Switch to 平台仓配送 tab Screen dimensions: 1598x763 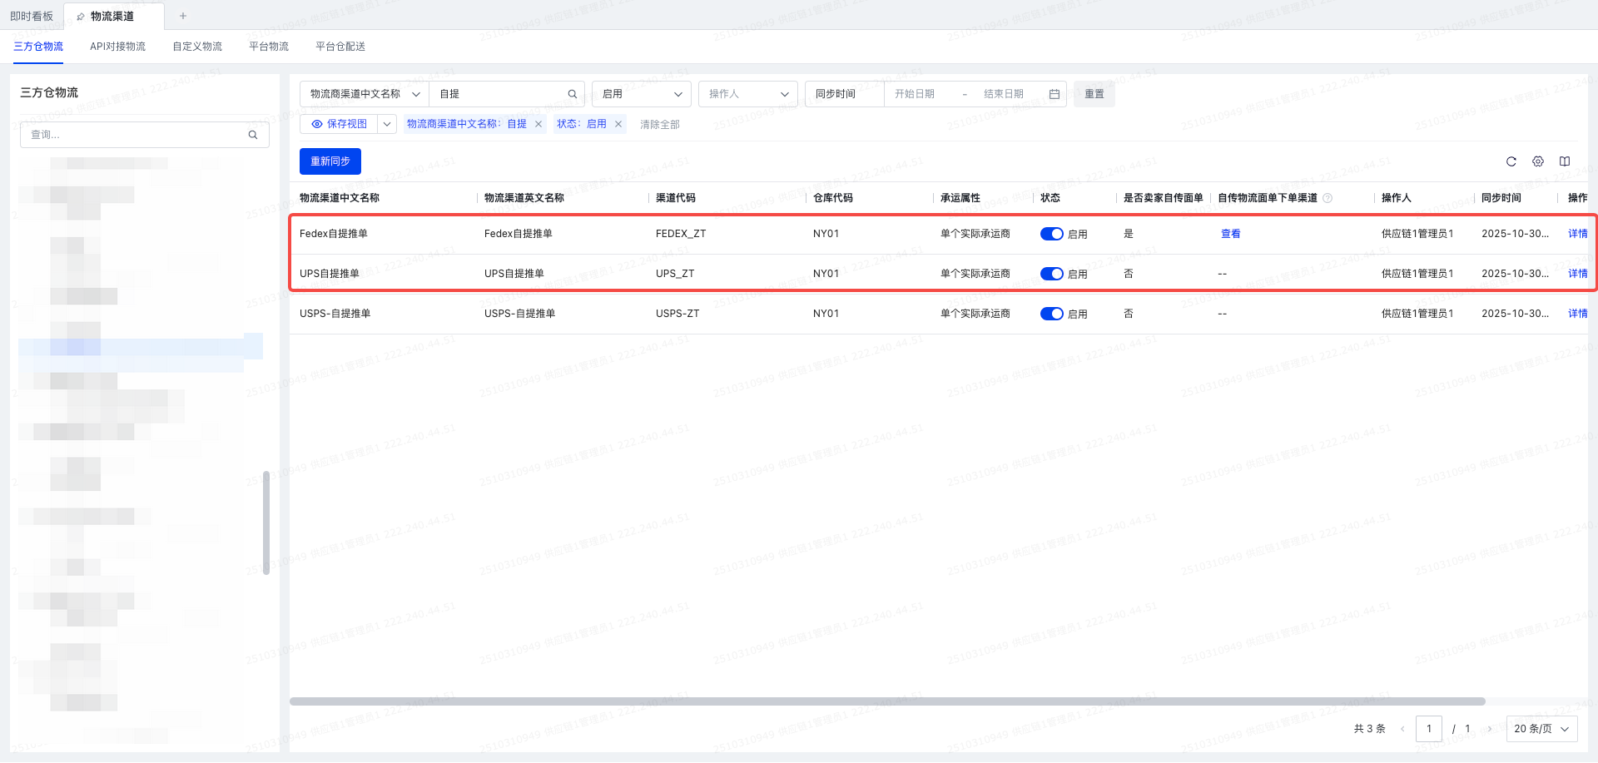click(x=340, y=47)
